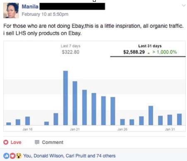Image resolution: width=187 pixels, height=161 pixels.
Task: Click the heart Love reaction icon
Action: coord(6,142)
